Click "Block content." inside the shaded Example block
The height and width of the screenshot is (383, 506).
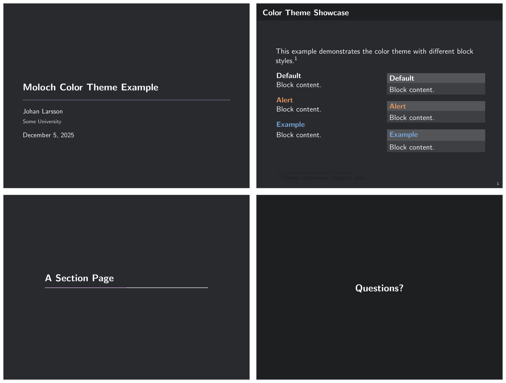(412, 147)
